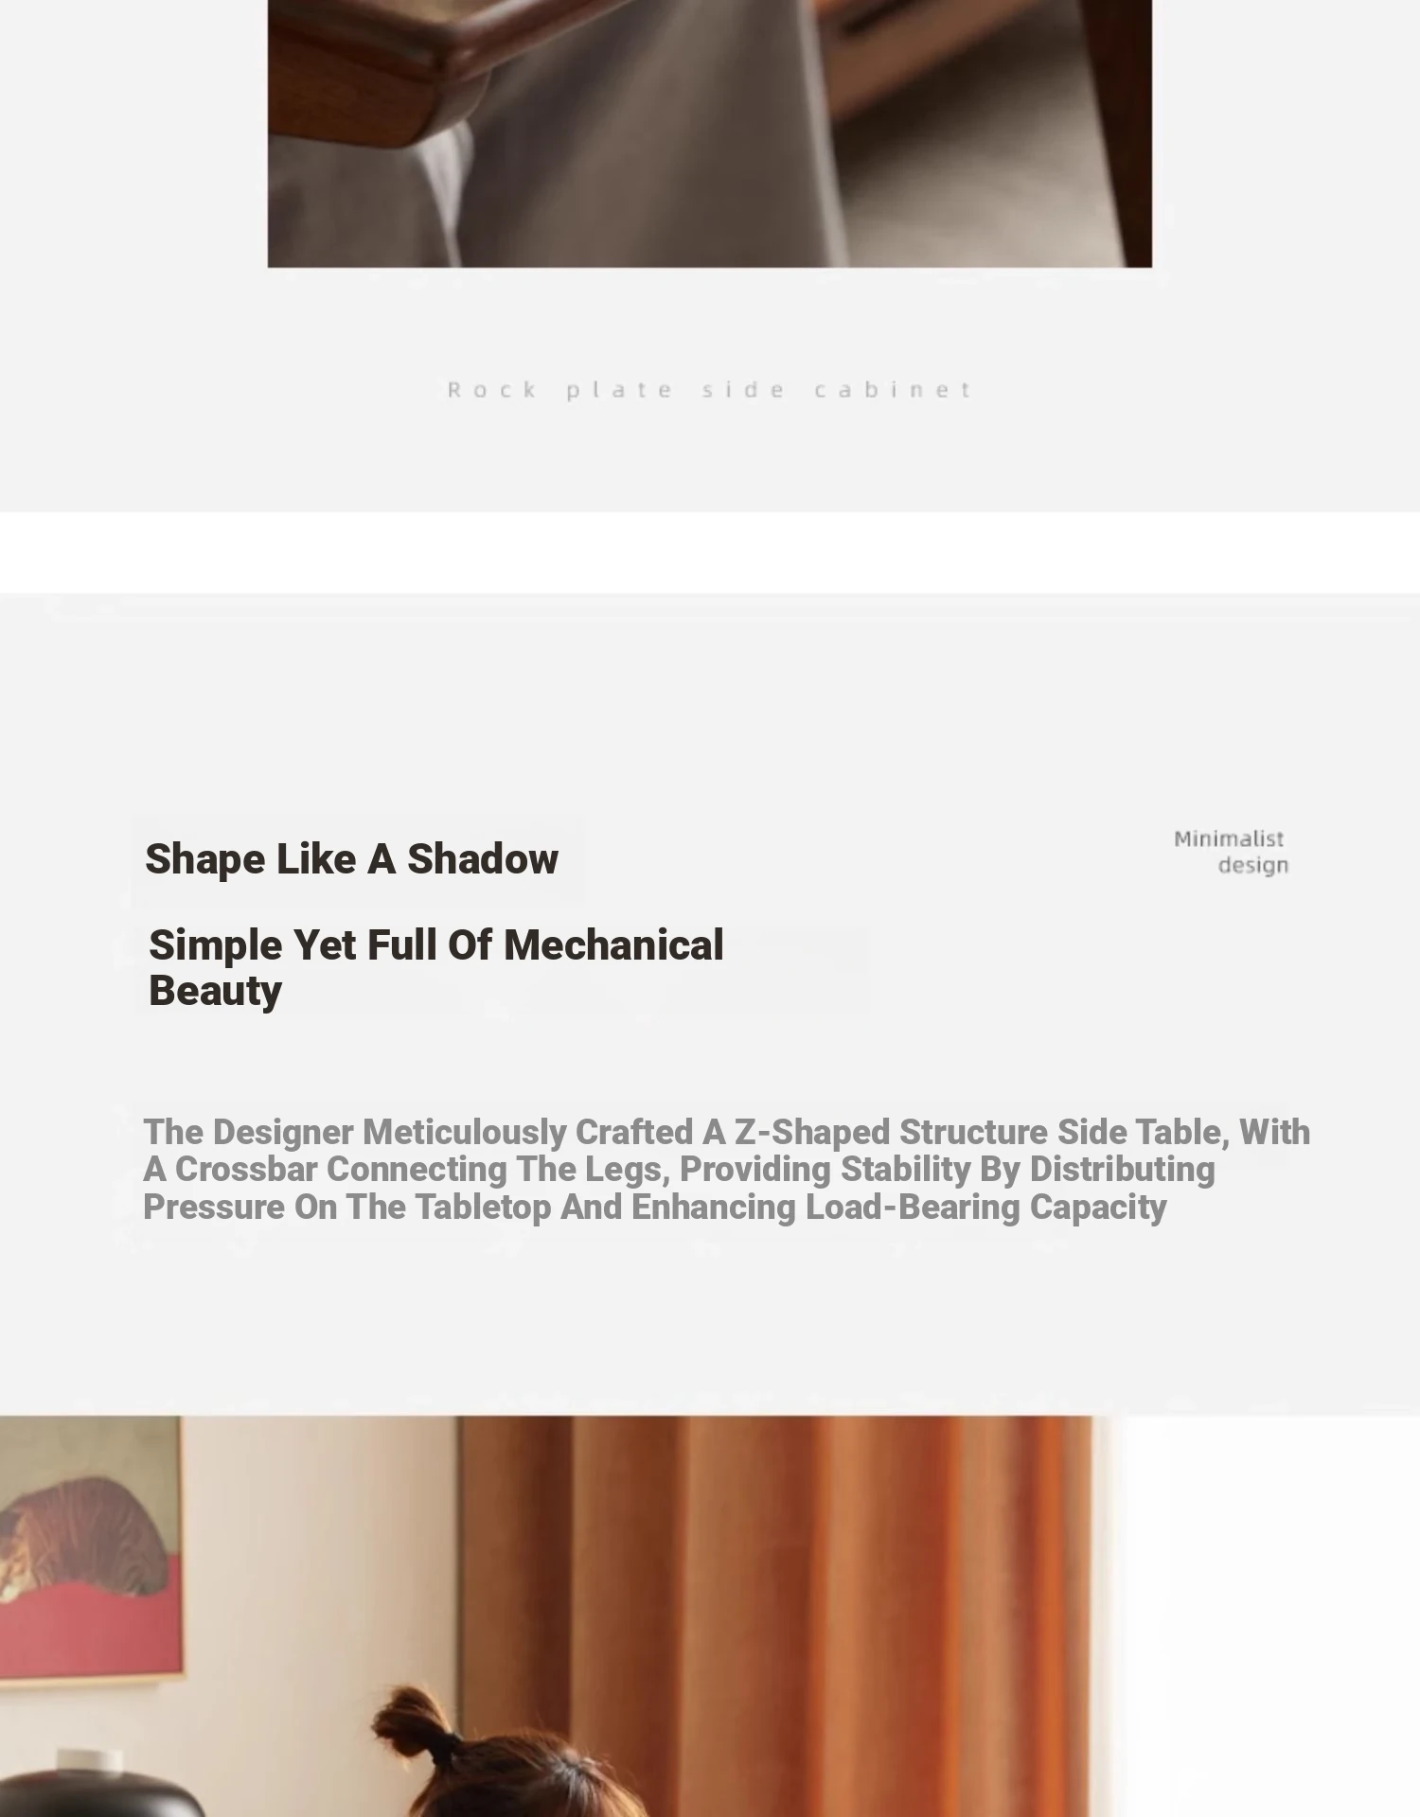Click 'Crossbar' in the description paragraph

246,1170
